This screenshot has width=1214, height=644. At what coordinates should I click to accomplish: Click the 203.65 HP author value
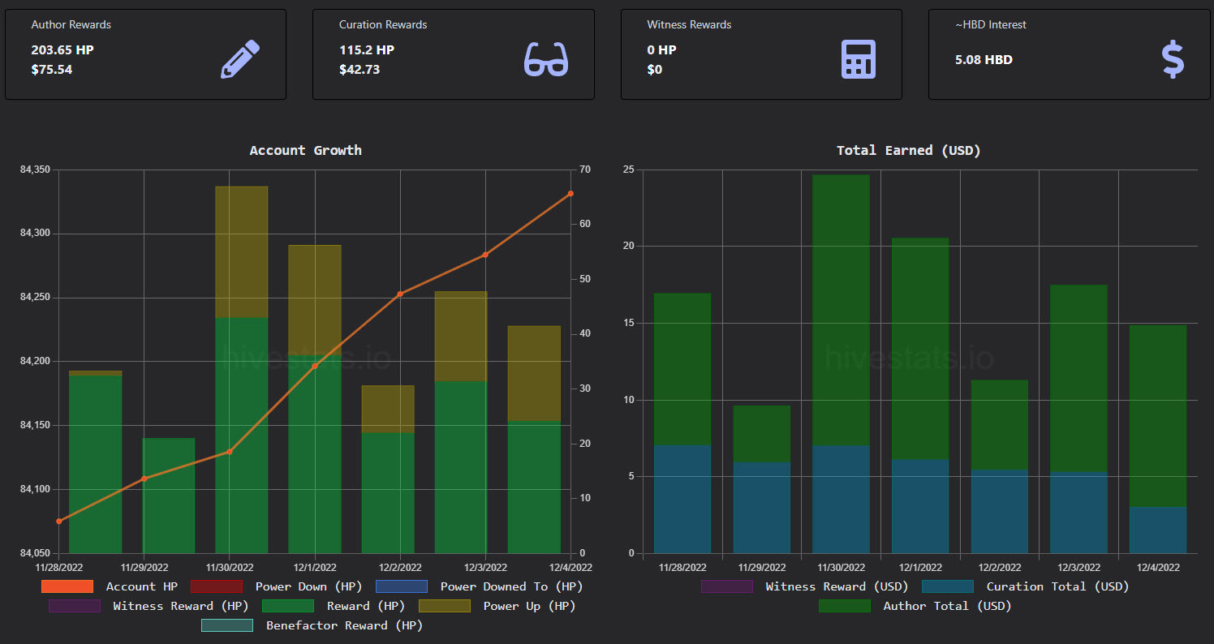[x=62, y=50]
